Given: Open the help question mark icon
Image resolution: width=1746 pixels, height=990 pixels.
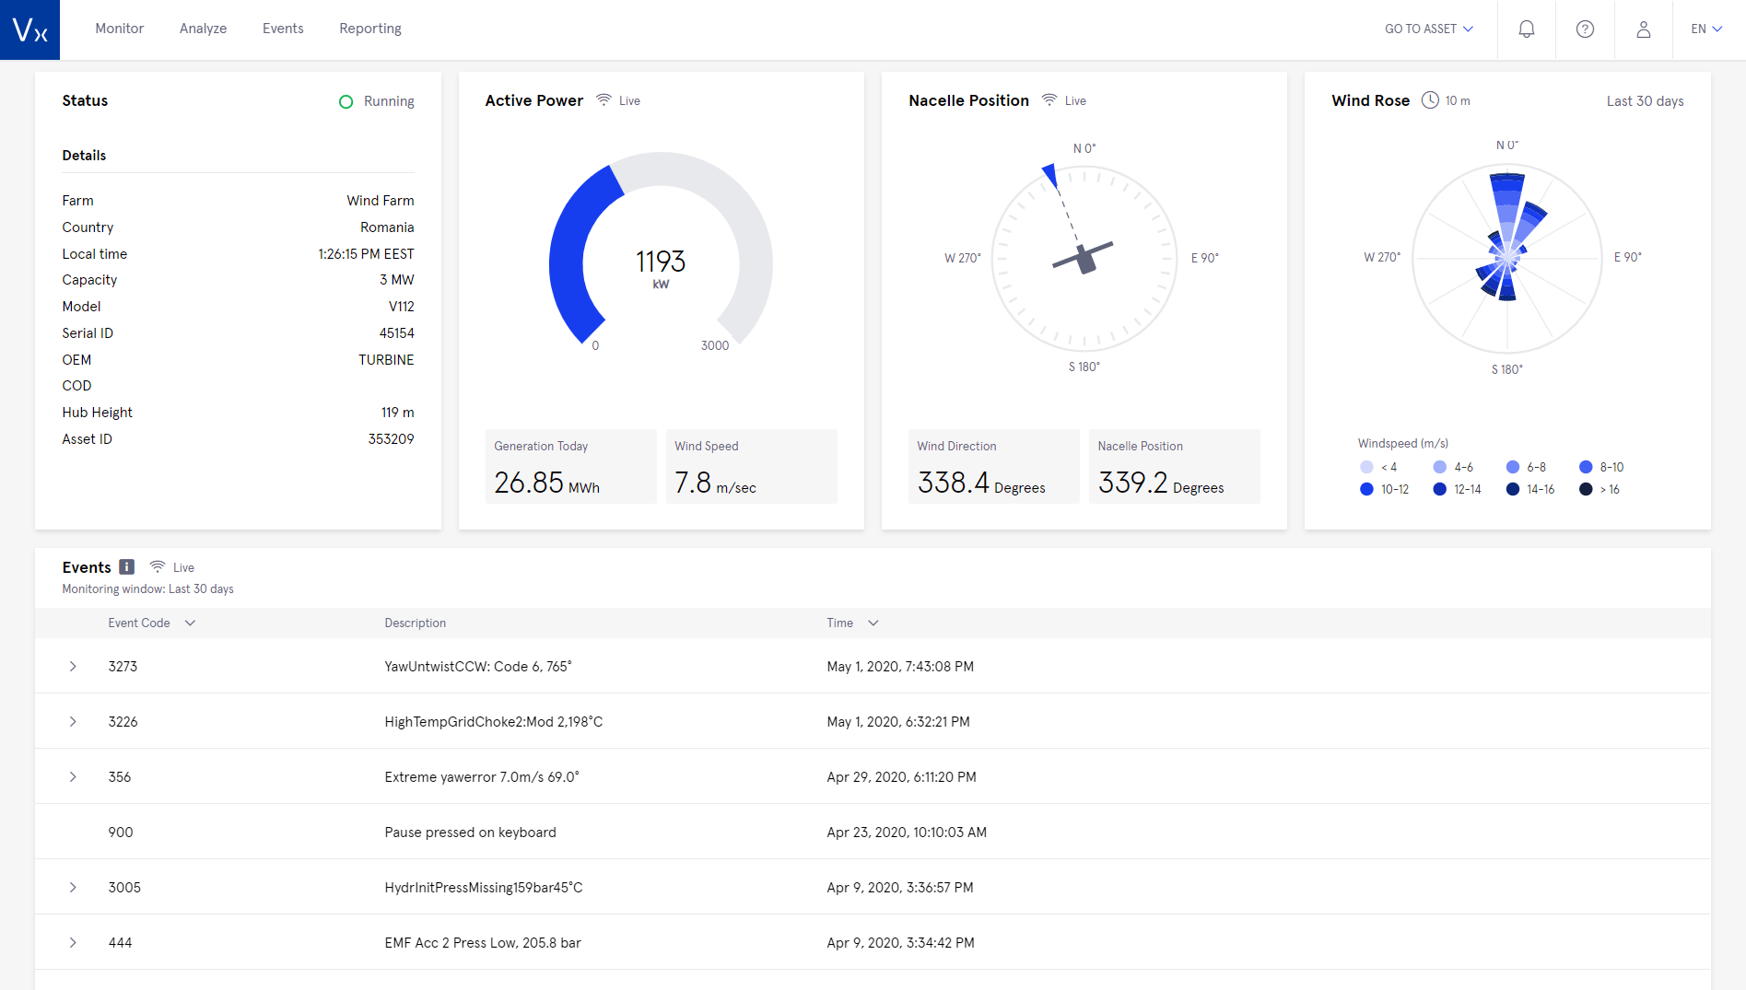Looking at the screenshot, I should pyautogui.click(x=1585, y=29).
